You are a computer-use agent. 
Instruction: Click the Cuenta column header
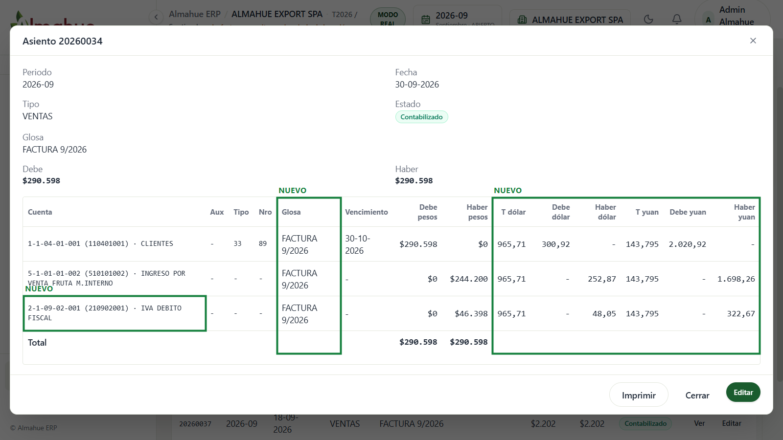(x=40, y=212)
